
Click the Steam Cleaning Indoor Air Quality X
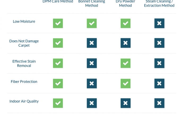[159, 103]
